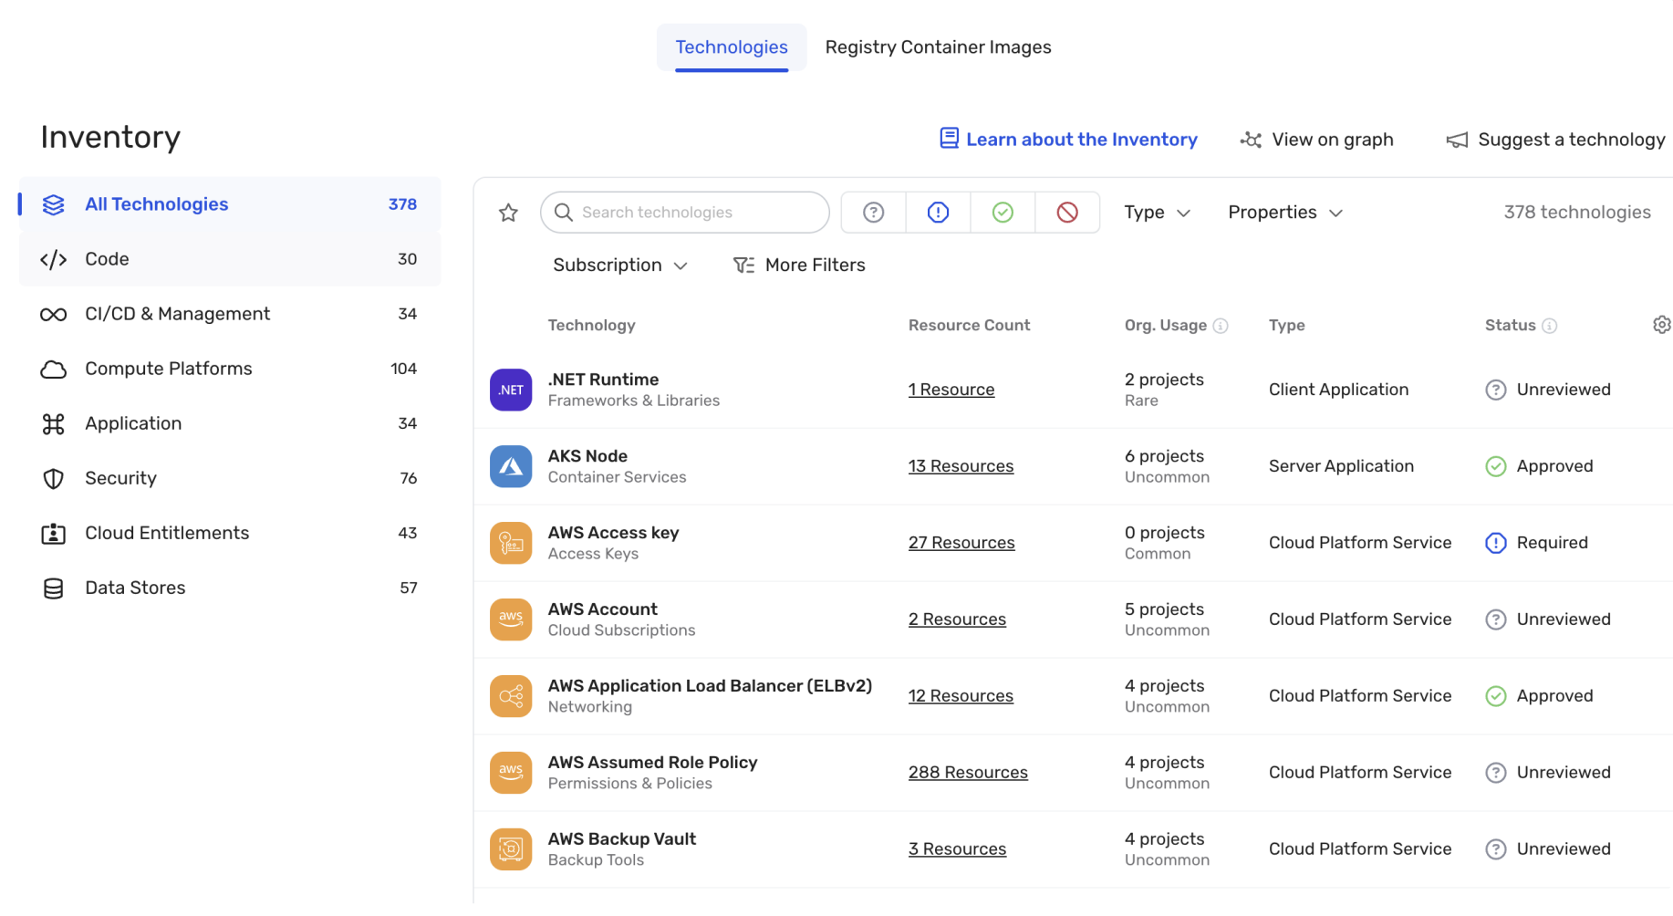Click the Cloud Entitlements badge icon
Screen dimensions: 1673x916
coord(54,534)
